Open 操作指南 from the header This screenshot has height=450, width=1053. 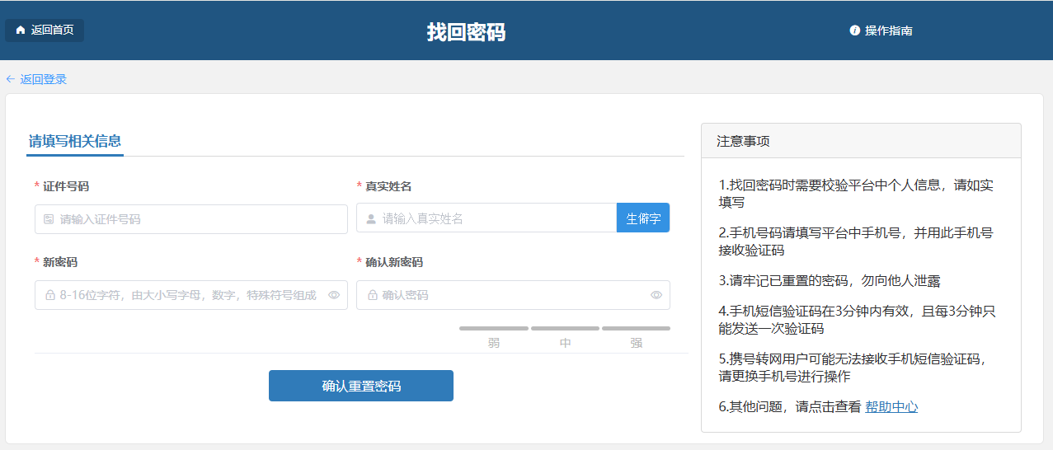coord(888,30)
